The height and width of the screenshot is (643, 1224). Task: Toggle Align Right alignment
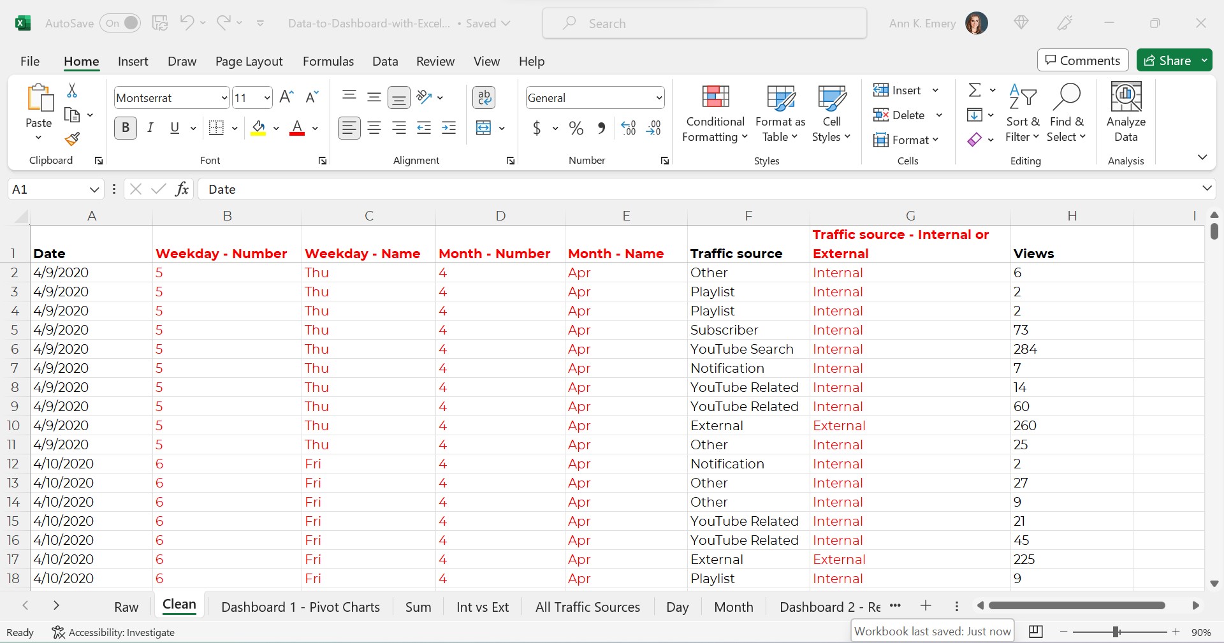(x=399, y=128)
